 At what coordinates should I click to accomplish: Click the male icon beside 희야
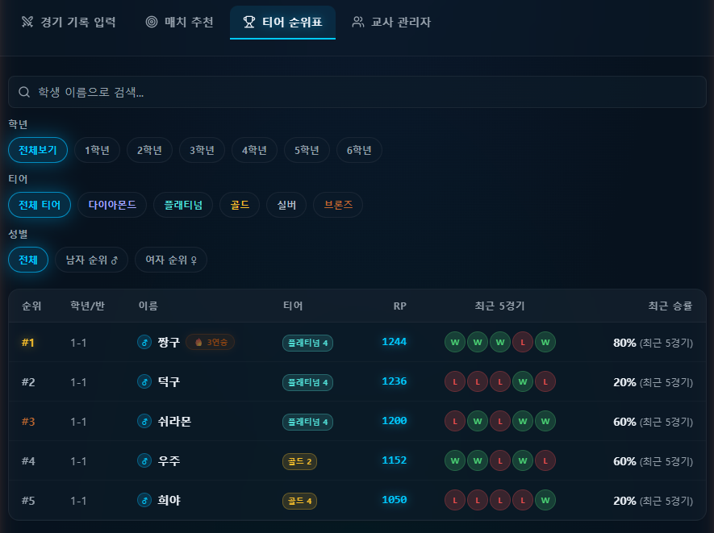coord(144,500)
